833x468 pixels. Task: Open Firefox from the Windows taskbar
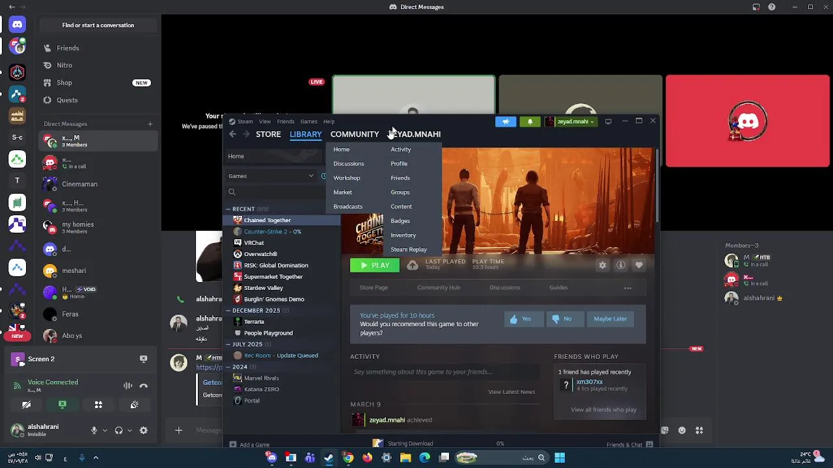coord(367,458)
